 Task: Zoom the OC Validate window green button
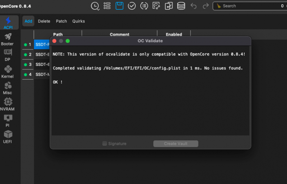(68, 41)
